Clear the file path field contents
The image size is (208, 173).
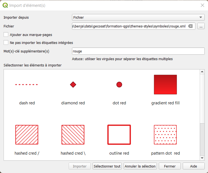(190, 26)
